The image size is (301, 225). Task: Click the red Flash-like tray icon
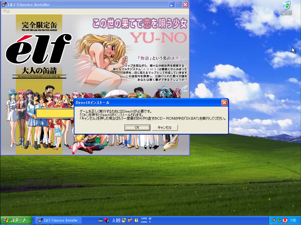tap(285, 220)
